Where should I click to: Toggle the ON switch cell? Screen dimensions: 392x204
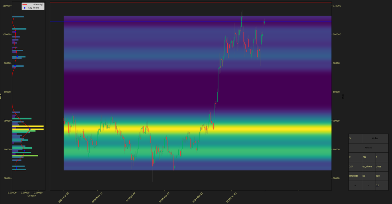pyautogui.click(x=368, y=157)
